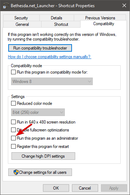Go to the Previous Versions tab

(x=100, y=18)
